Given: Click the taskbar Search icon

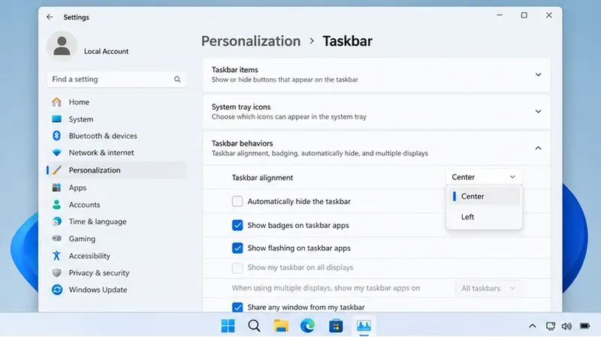Looking at the screenshot, I should point(254,326).
